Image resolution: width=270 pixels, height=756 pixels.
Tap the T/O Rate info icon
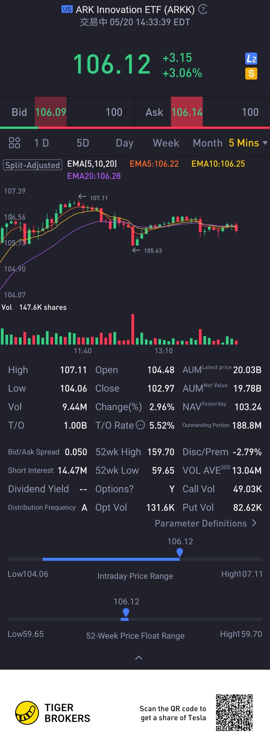(140, 425)
